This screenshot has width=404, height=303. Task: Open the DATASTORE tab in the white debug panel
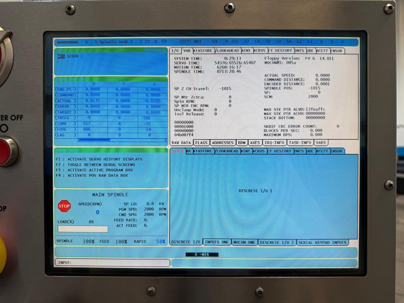(x=203, y=51)
